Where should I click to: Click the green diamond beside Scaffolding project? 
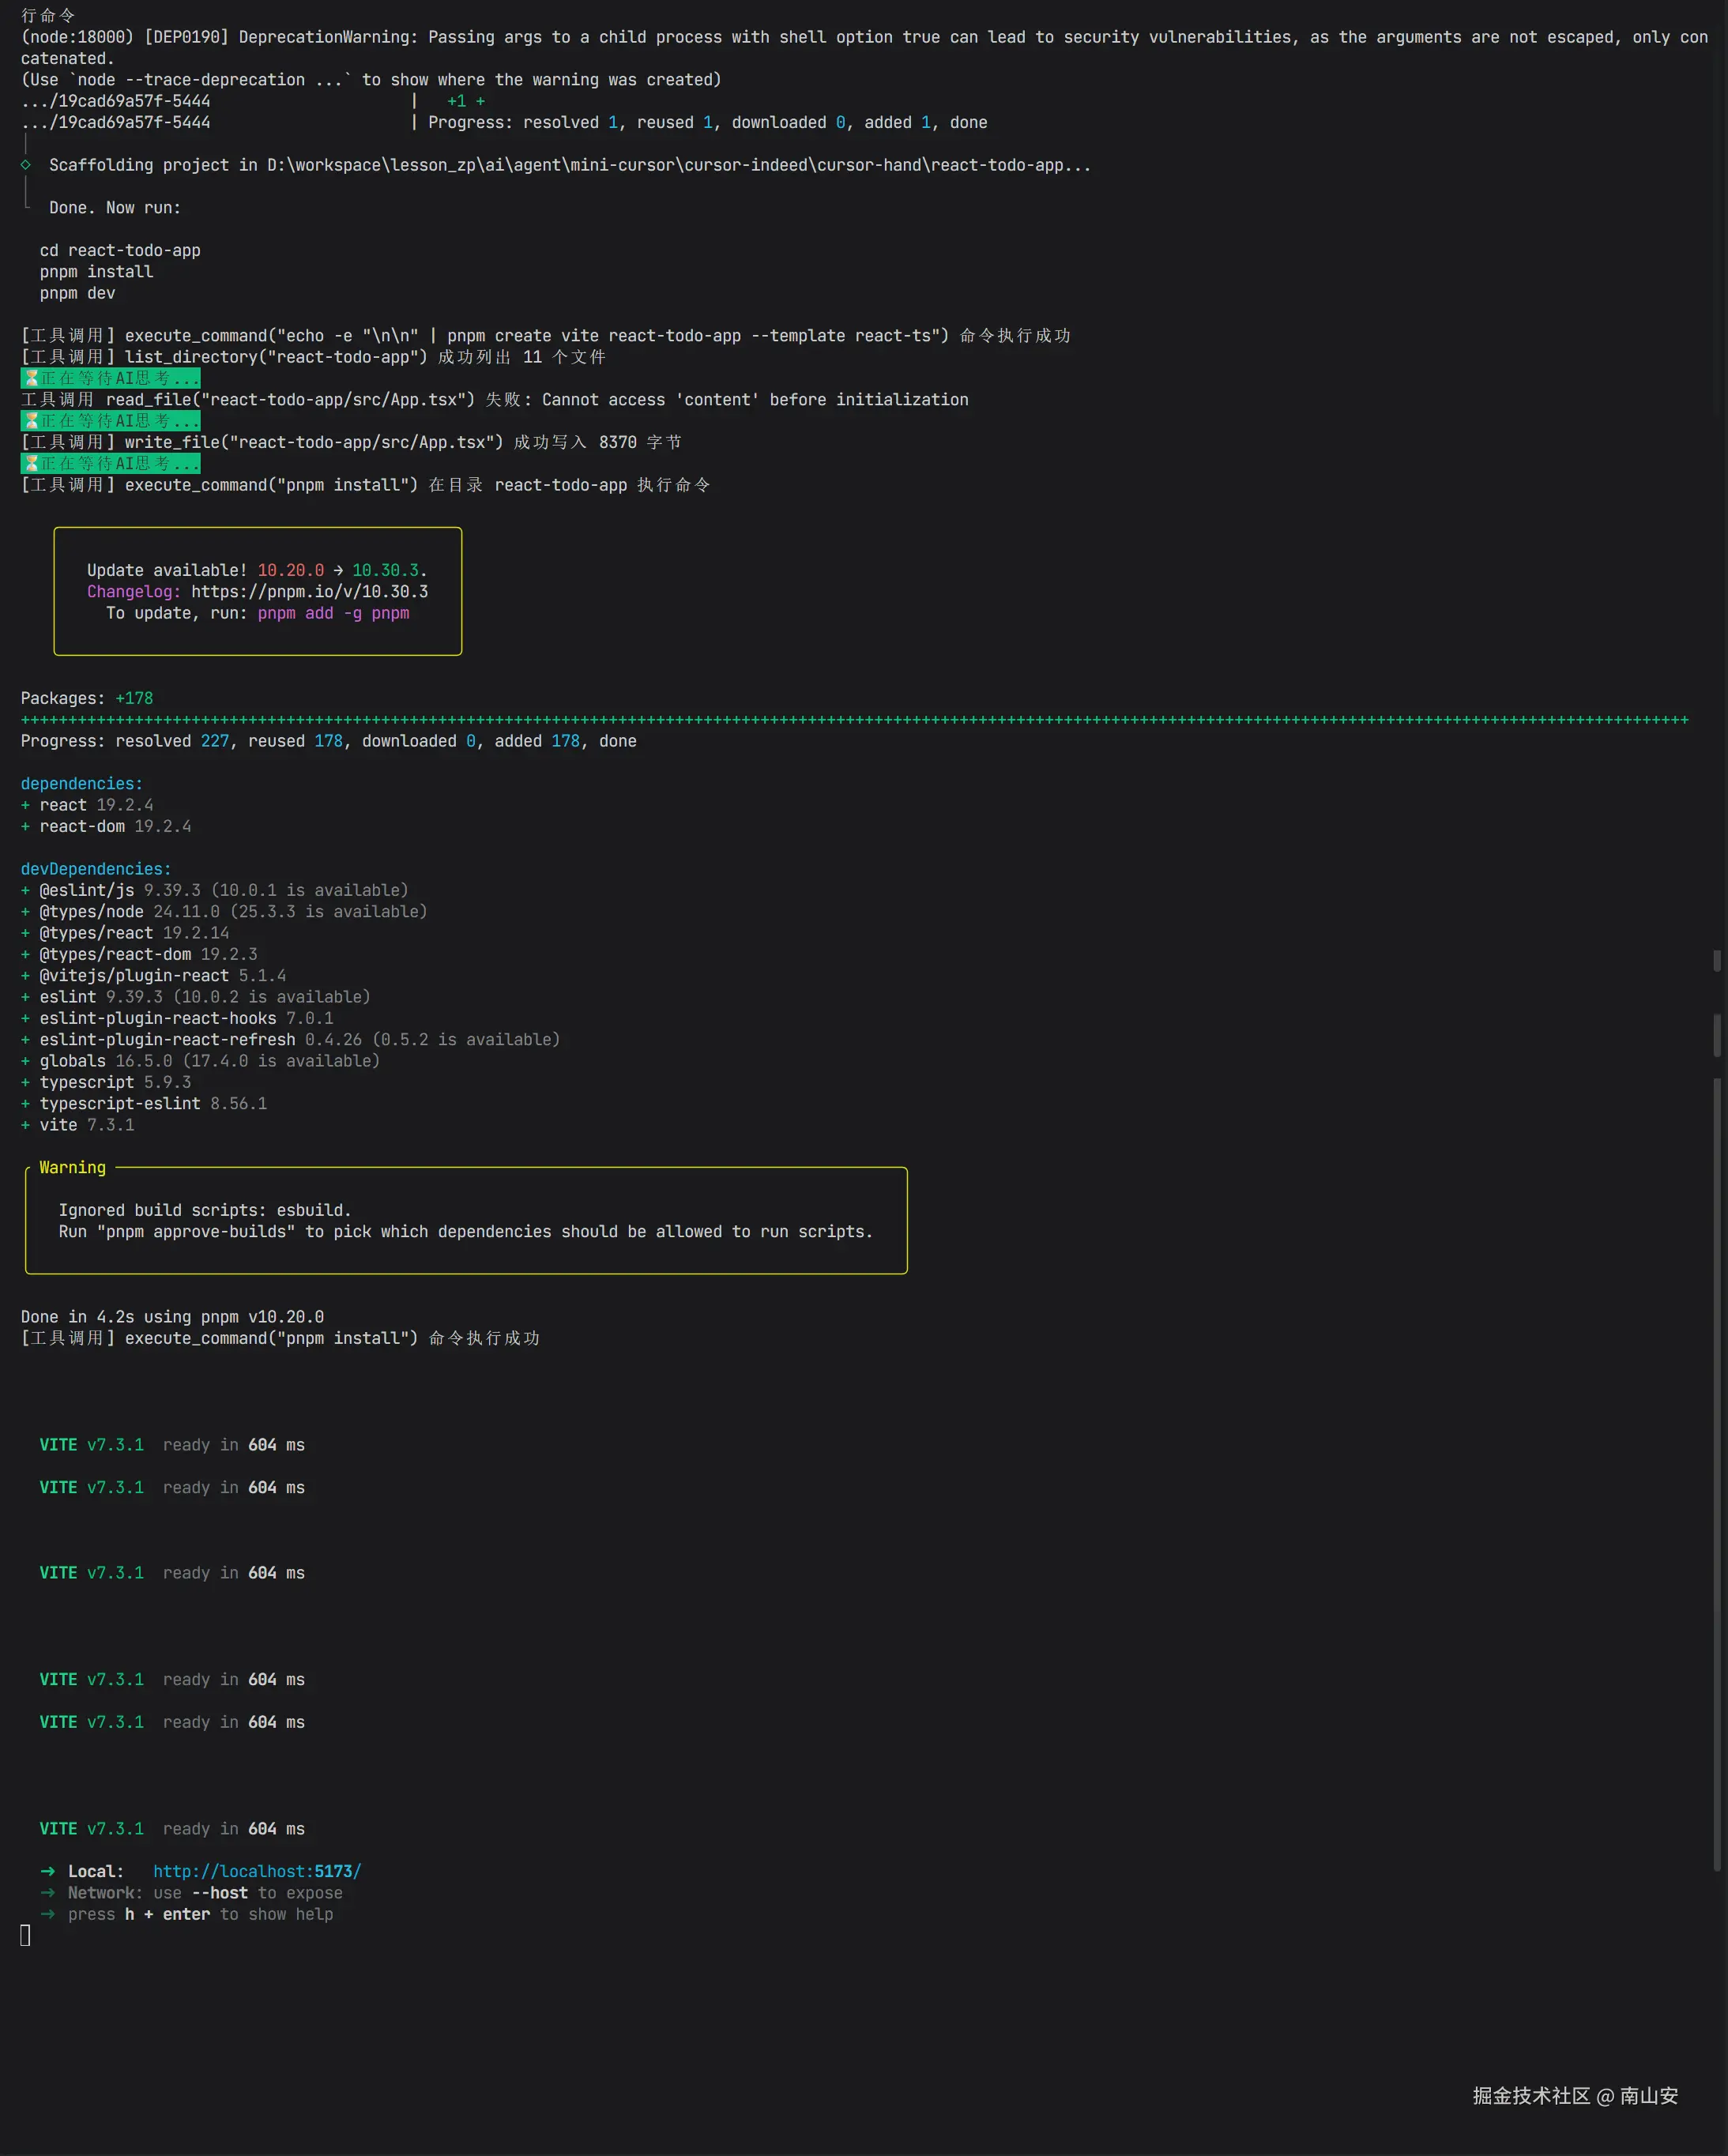(26, 165)
